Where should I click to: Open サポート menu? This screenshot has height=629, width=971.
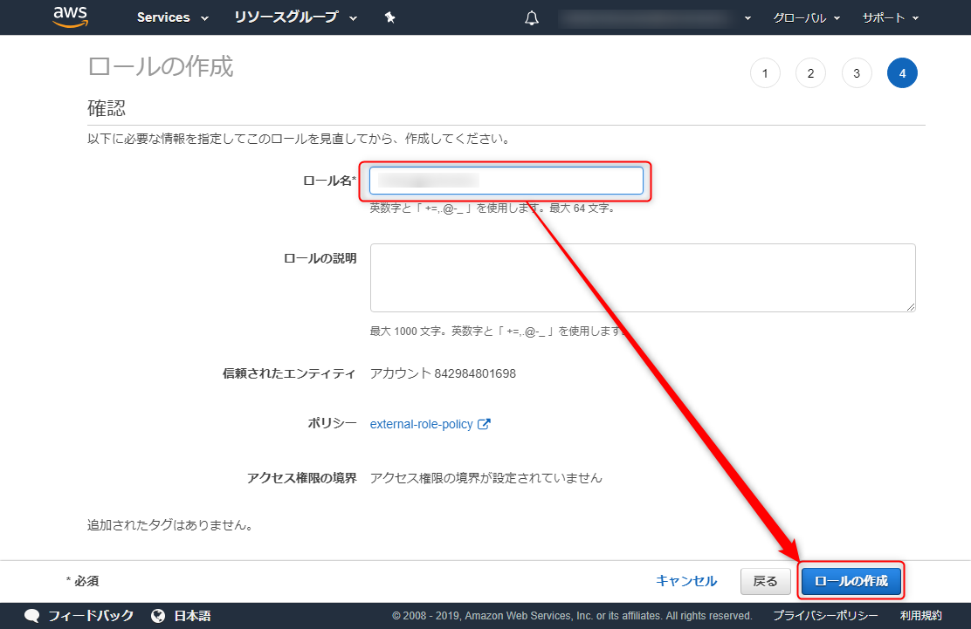point(890,18)
